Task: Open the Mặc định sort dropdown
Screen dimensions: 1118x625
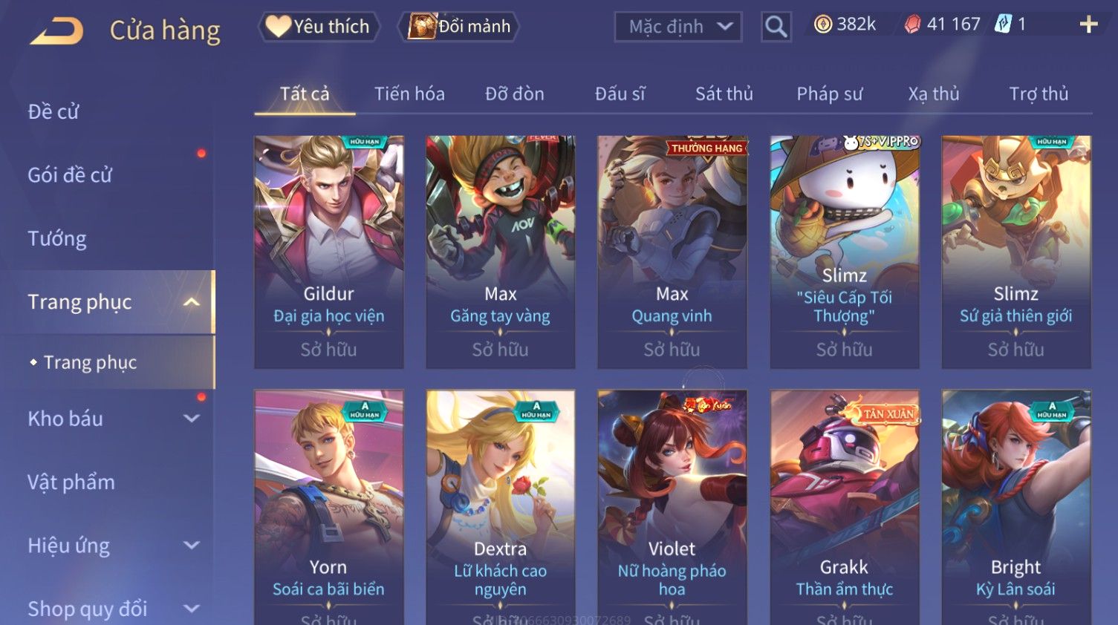Action: pyautogui.click(x=677, y=27)
